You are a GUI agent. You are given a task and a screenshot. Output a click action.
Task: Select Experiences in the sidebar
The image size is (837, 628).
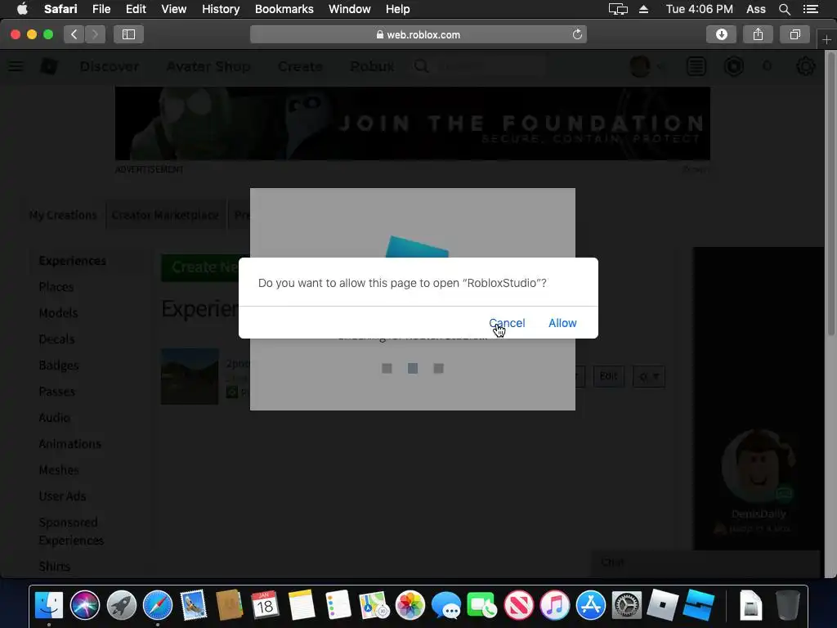pos(73,261)
